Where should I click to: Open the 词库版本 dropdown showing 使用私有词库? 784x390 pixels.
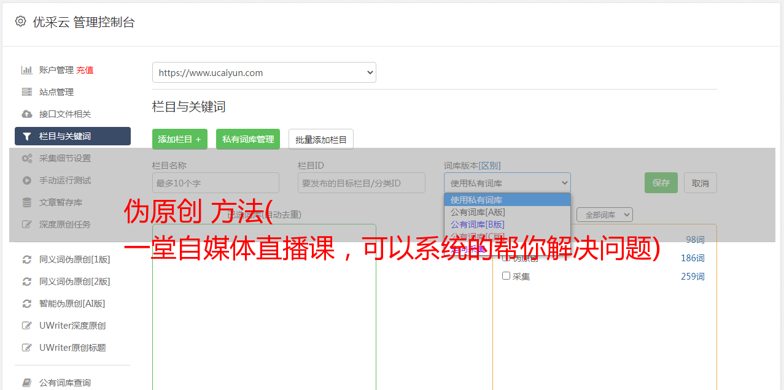tap(507, 183)
